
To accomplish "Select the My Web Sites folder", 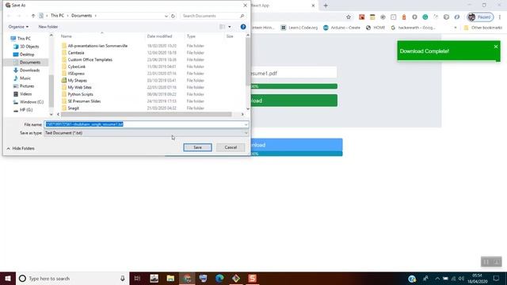I will pos(79,87).
